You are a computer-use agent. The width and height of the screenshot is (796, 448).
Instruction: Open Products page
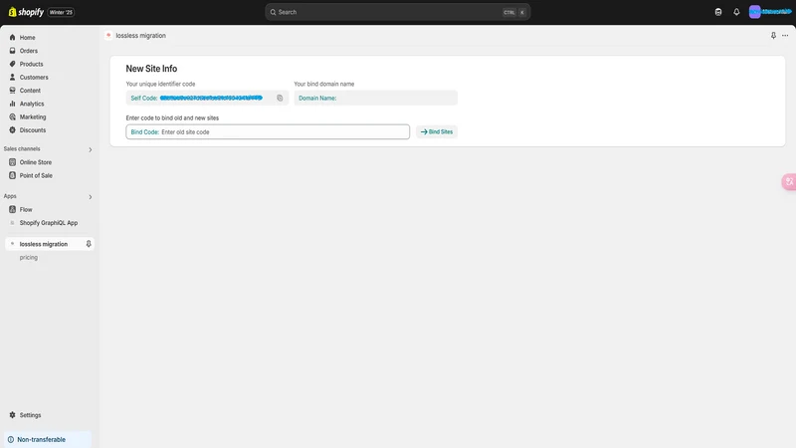click(x=32, y=64)
